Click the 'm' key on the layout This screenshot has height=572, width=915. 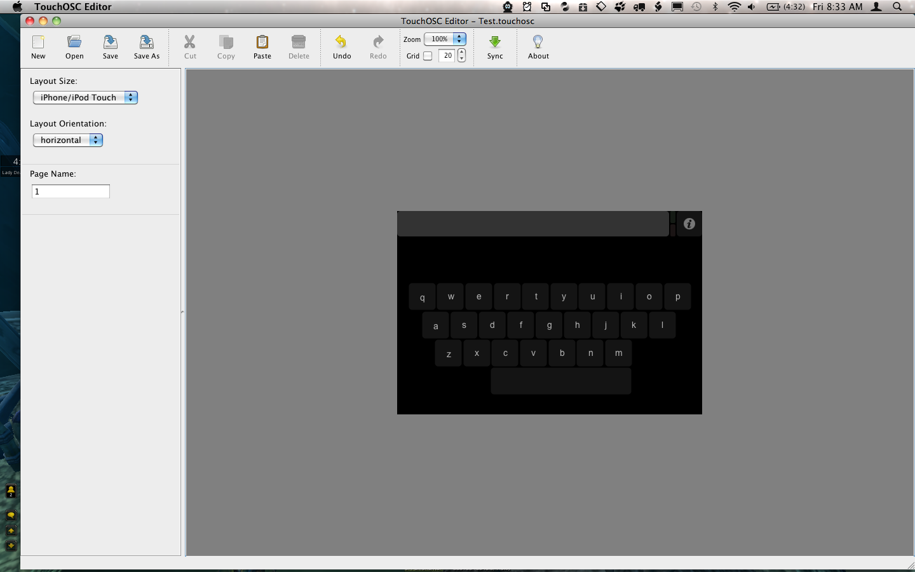coord(618,353)
